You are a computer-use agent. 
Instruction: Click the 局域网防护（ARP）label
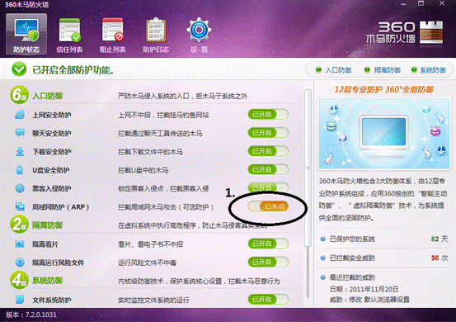pos(60,207)
